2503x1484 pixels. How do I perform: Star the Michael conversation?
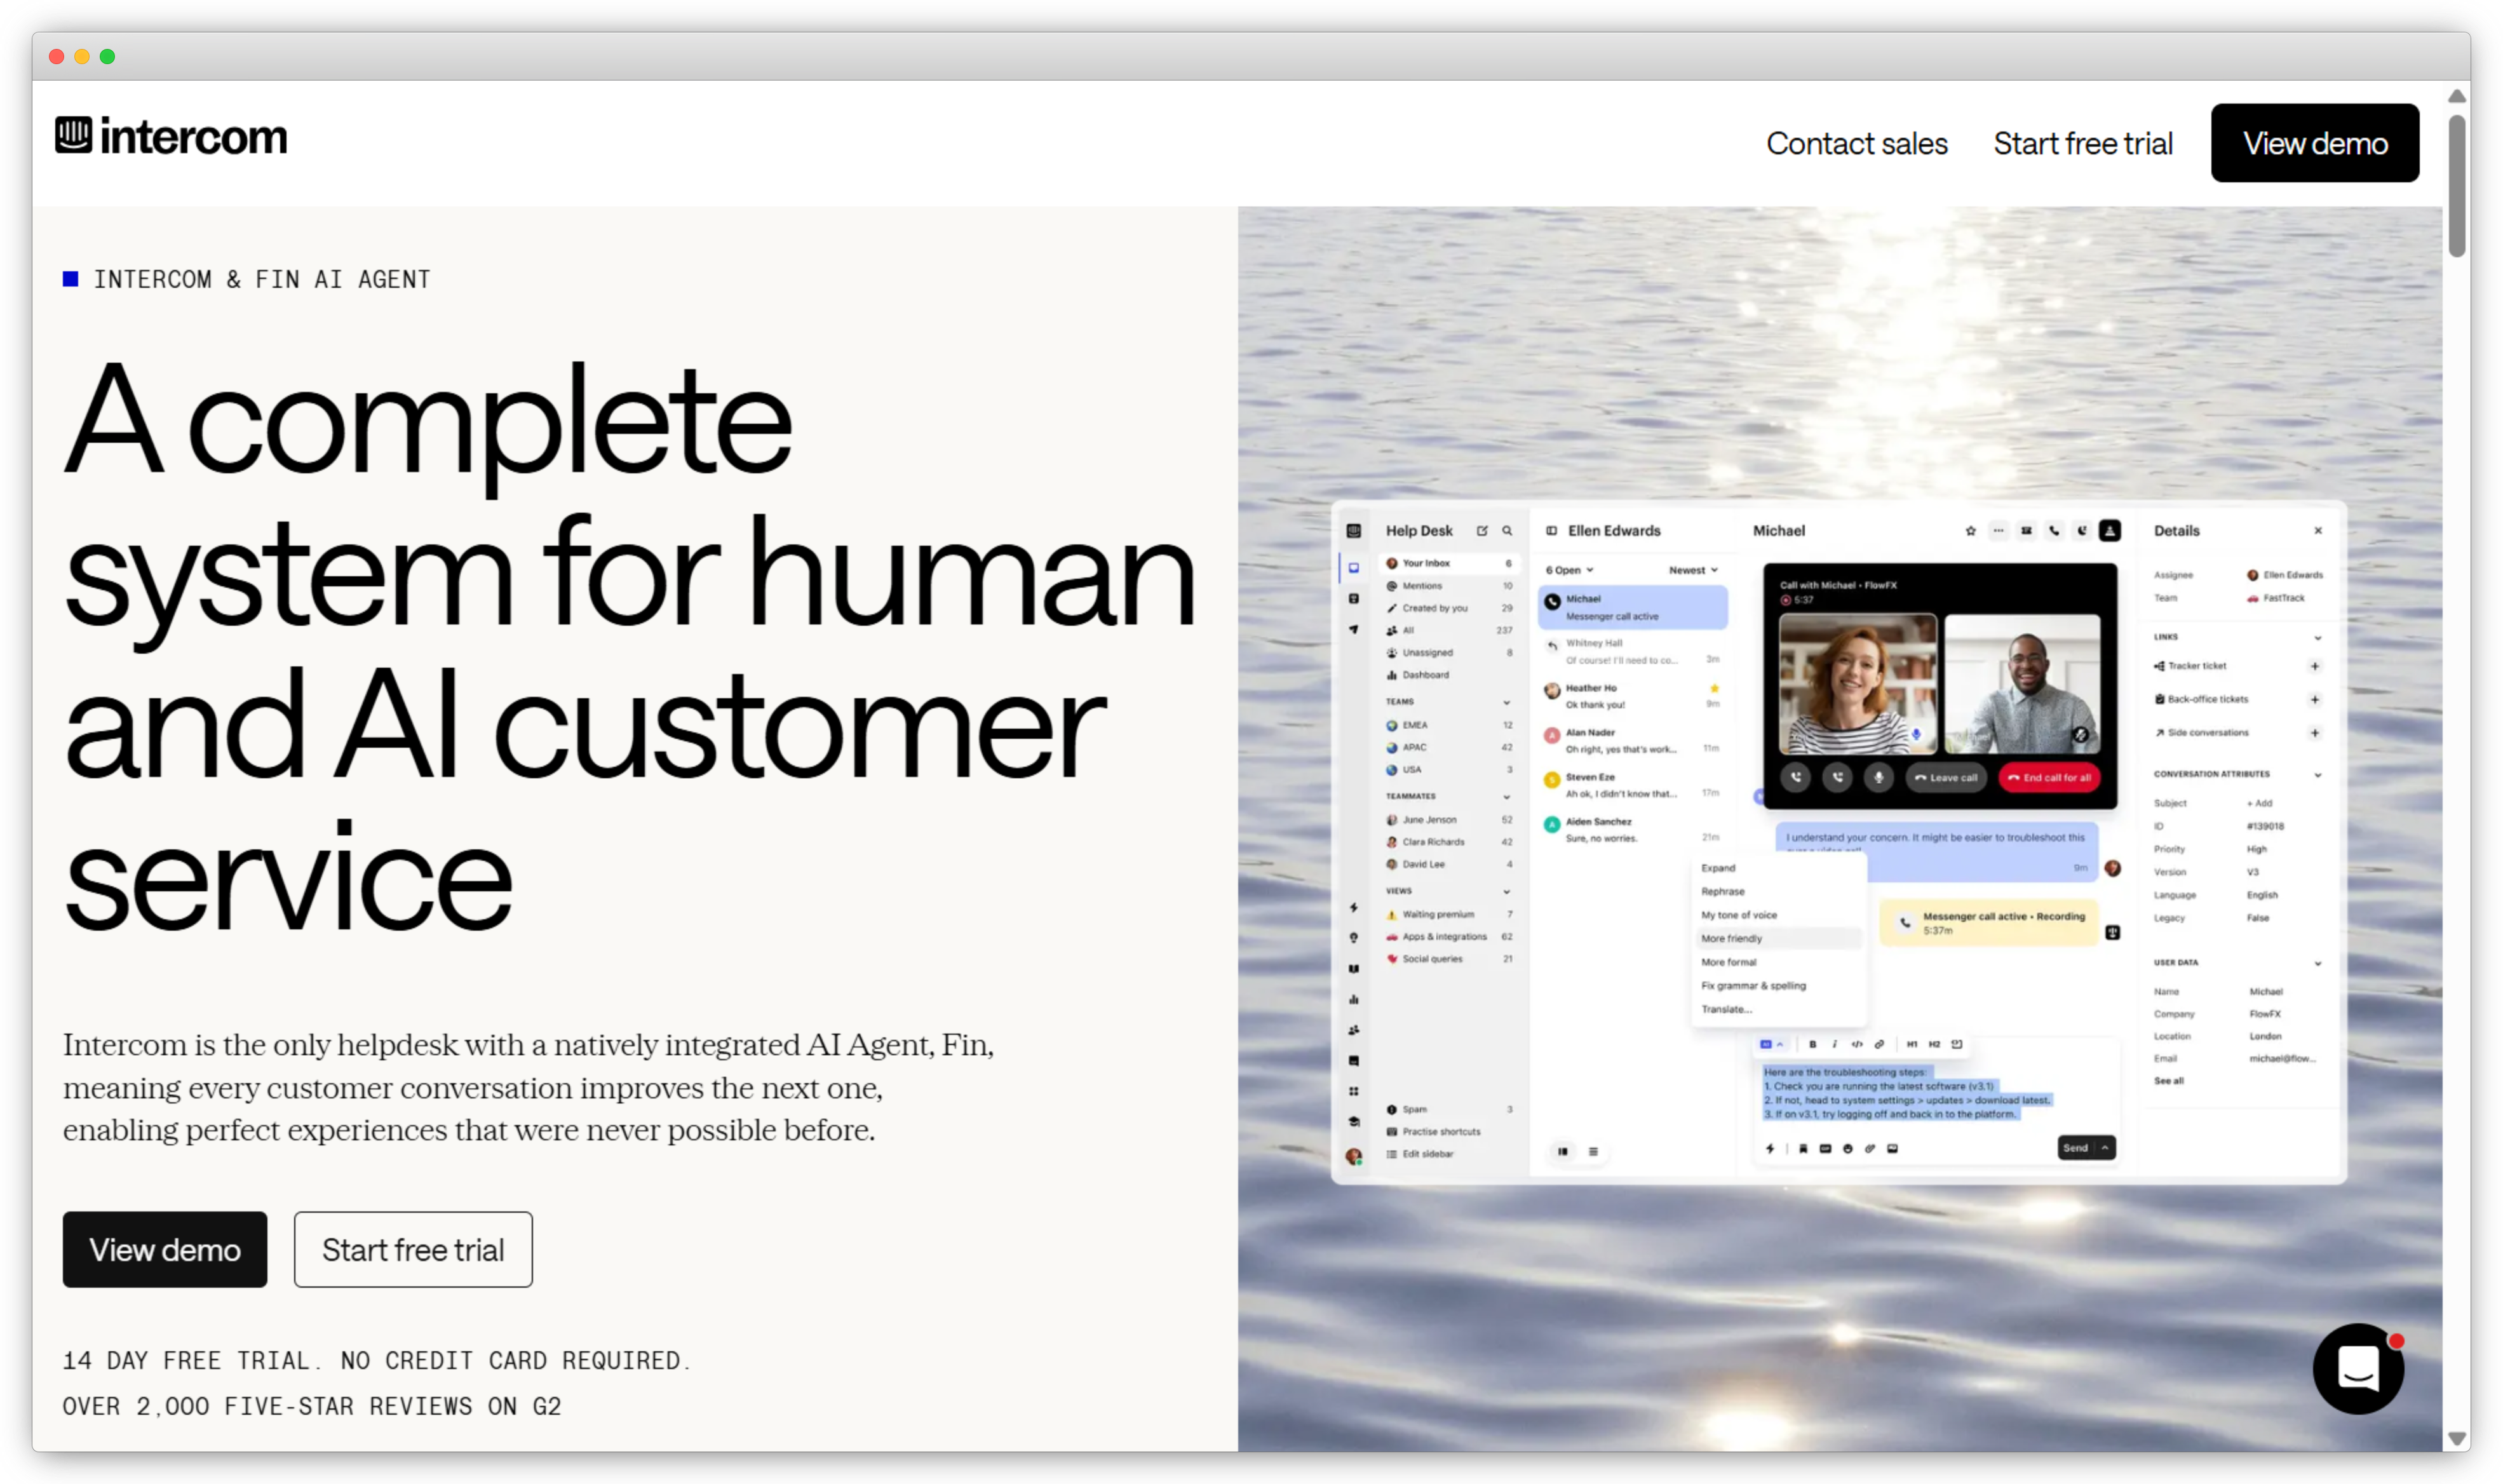(1970, 531)
